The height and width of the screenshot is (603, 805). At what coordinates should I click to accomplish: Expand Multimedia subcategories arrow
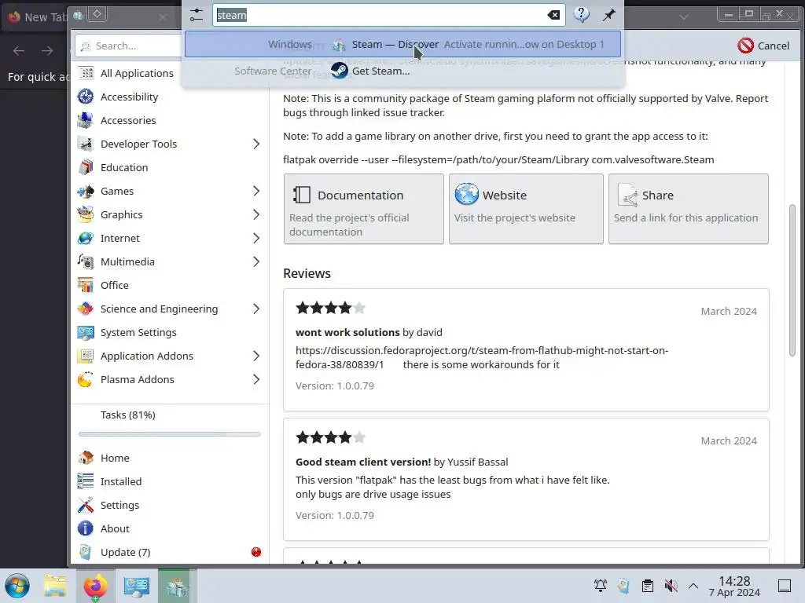256,262
